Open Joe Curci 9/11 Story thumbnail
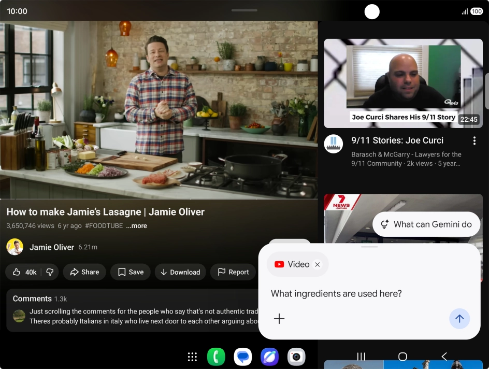This screenshot has height=369, width=489. click(403, 83)
